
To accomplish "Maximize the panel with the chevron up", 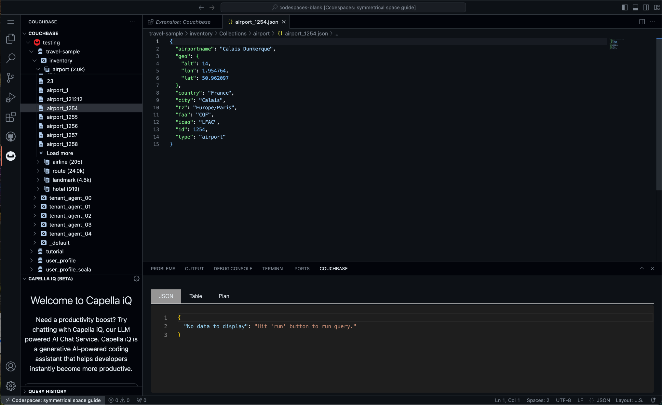I will tap(642, 268).
